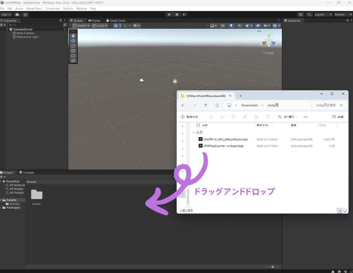This screenshot has width=353, height=273.
Task: Open the Gizmos dropdown arrow
Action: tap(279, 25)
